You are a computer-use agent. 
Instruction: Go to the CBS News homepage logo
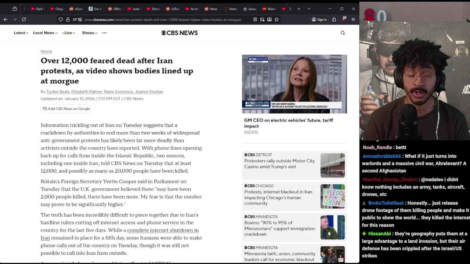pos(180,33)
